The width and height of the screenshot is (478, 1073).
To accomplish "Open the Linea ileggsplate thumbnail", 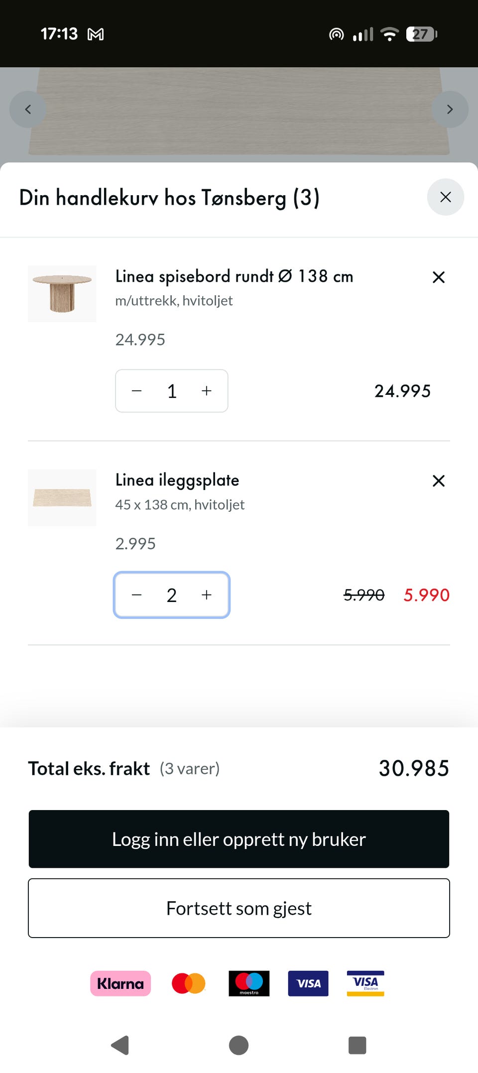I will 62,498.
